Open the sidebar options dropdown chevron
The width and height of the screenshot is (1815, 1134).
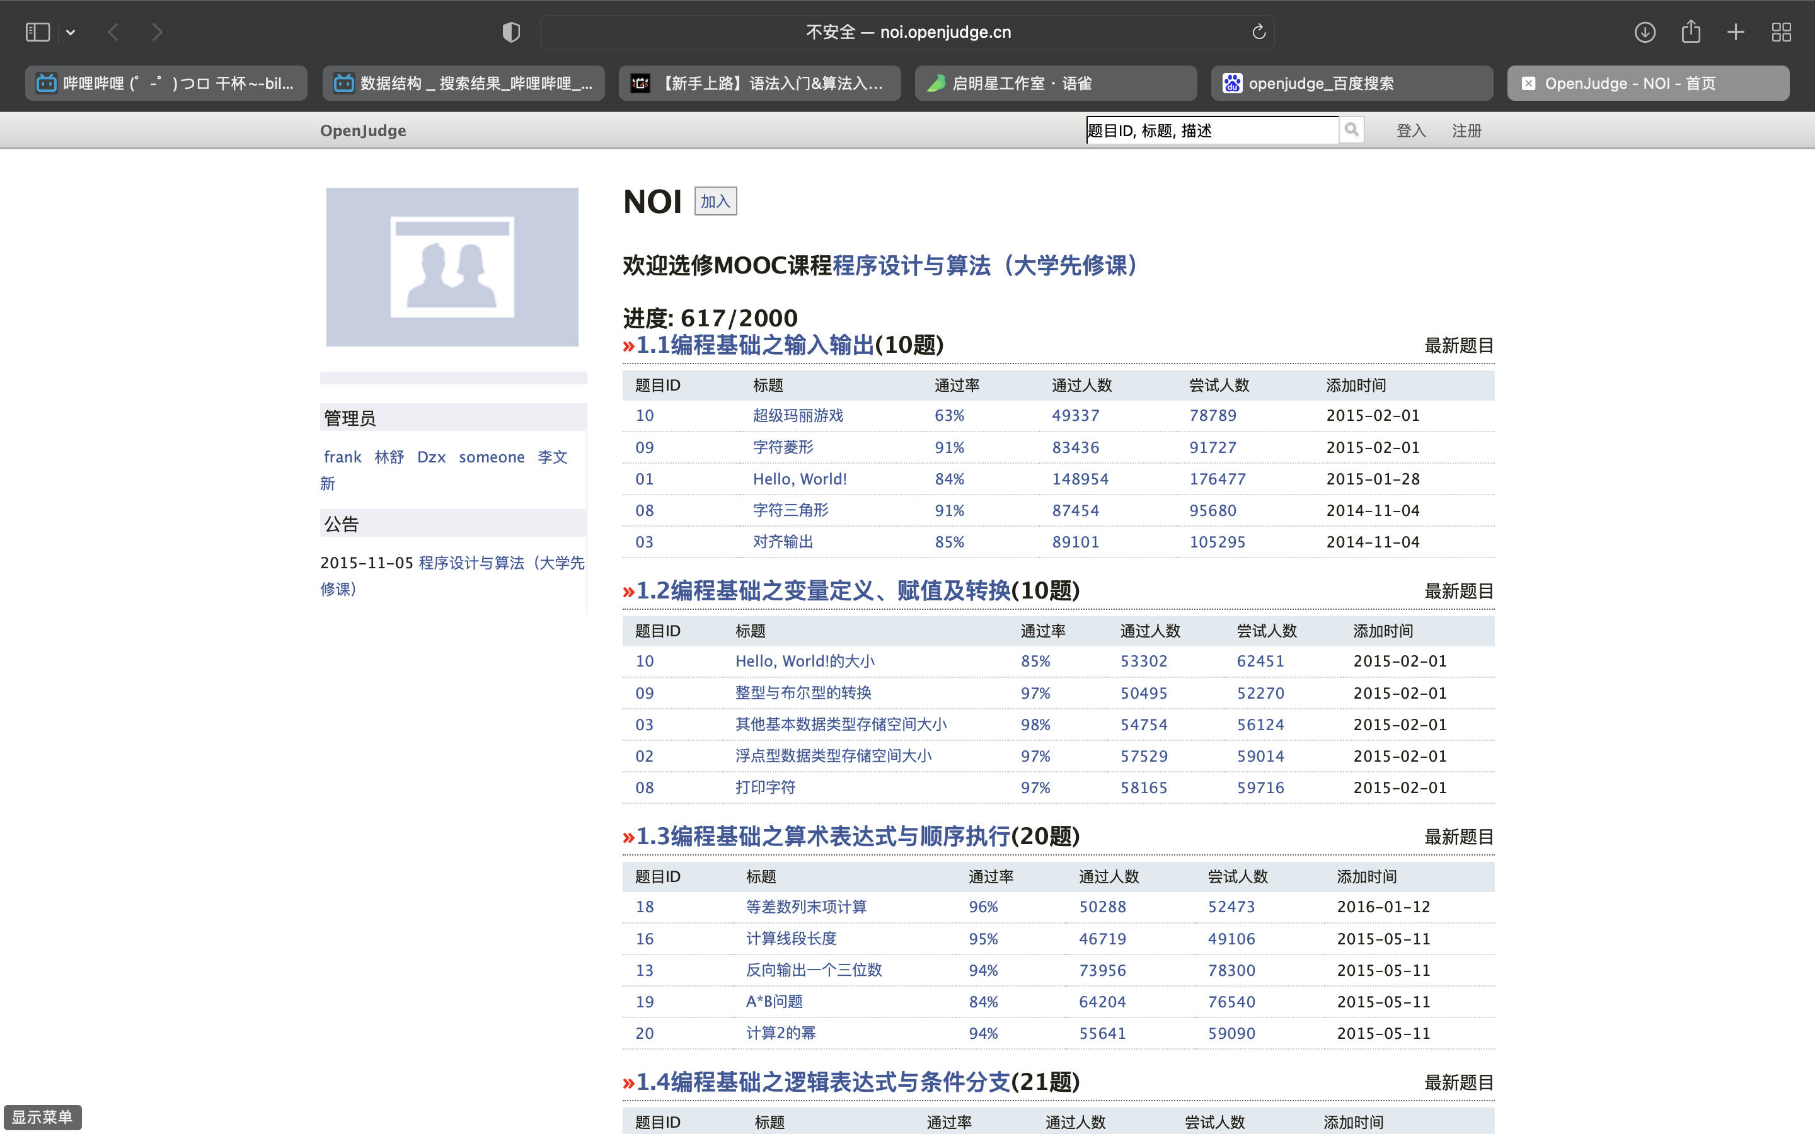[x=71, y=32]
